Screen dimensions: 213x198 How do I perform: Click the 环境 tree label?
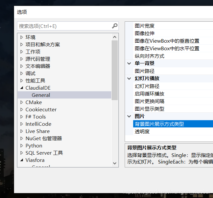tap(30, 37)
